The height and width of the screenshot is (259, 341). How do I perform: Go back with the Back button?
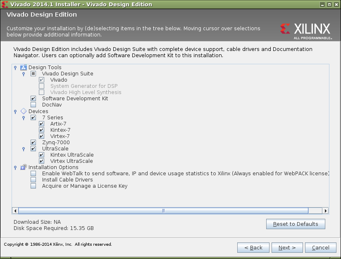(x=253, y=248)
